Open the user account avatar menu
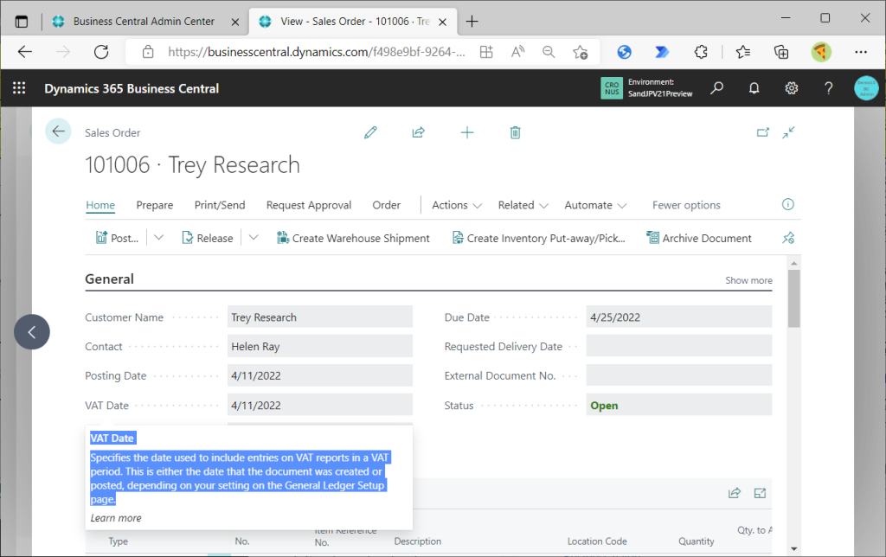 pyautogui.click(x=865, y=88)
